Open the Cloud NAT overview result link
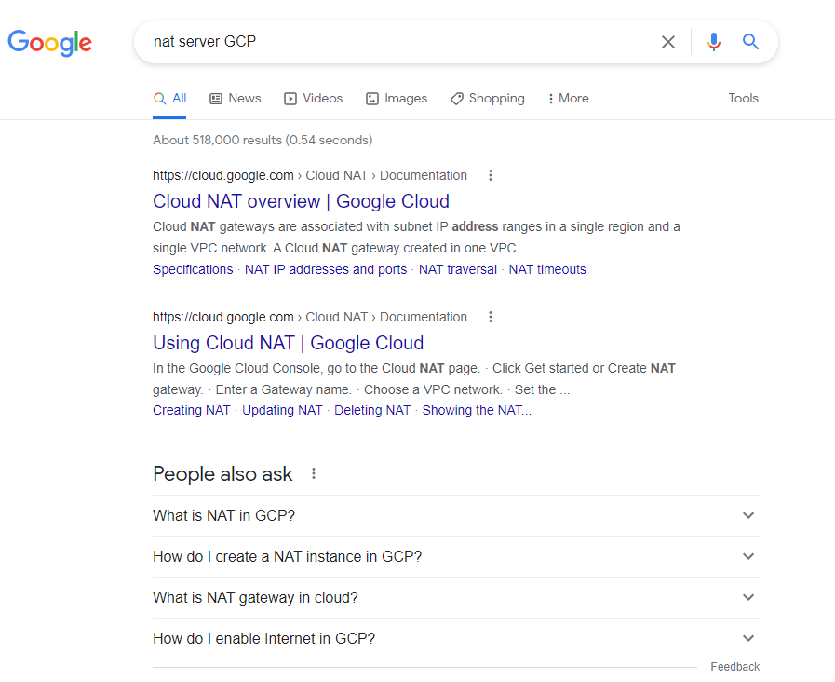Image resolution: width=835 pixels, height=682 pixels. click(x=301, y=201)
